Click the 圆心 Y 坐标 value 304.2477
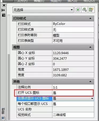 (73, 58)
